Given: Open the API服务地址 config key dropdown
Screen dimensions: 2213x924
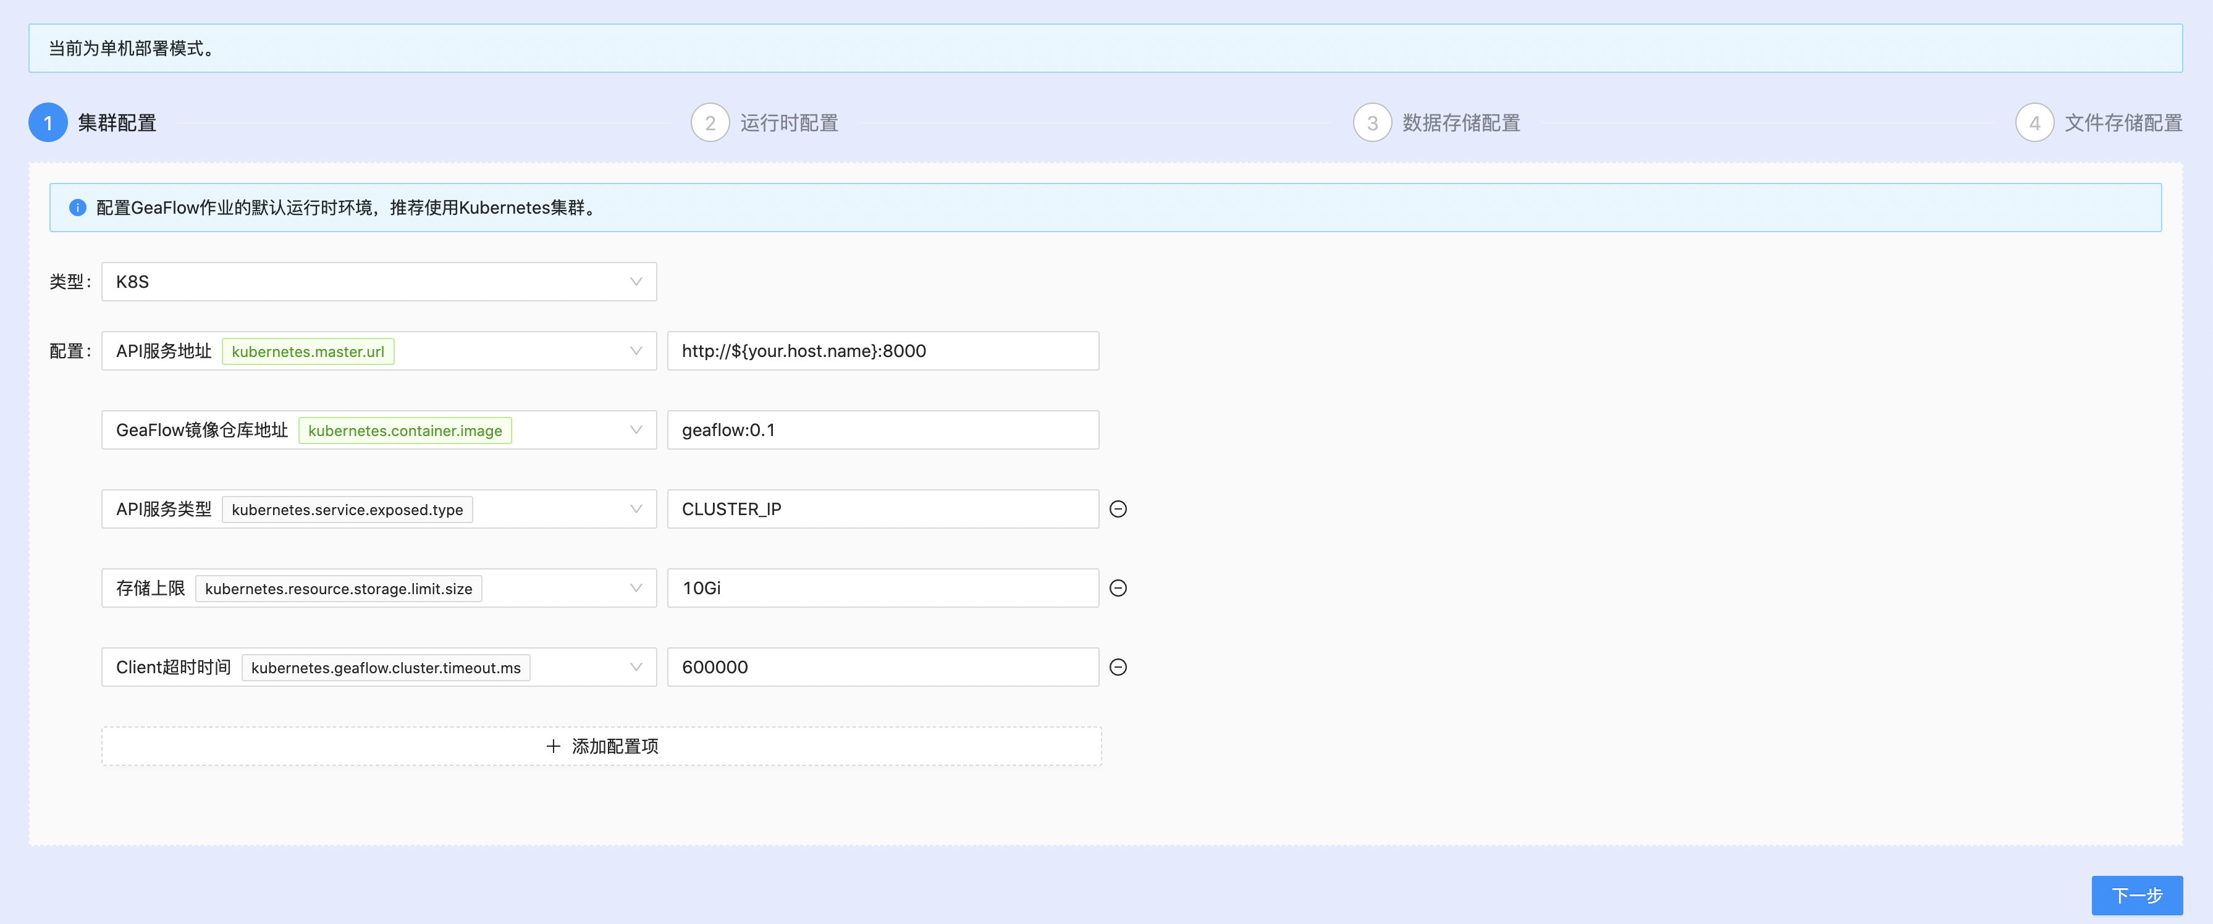Looking at the screenshot, I should pyautogui.click(x=635, y=350).
